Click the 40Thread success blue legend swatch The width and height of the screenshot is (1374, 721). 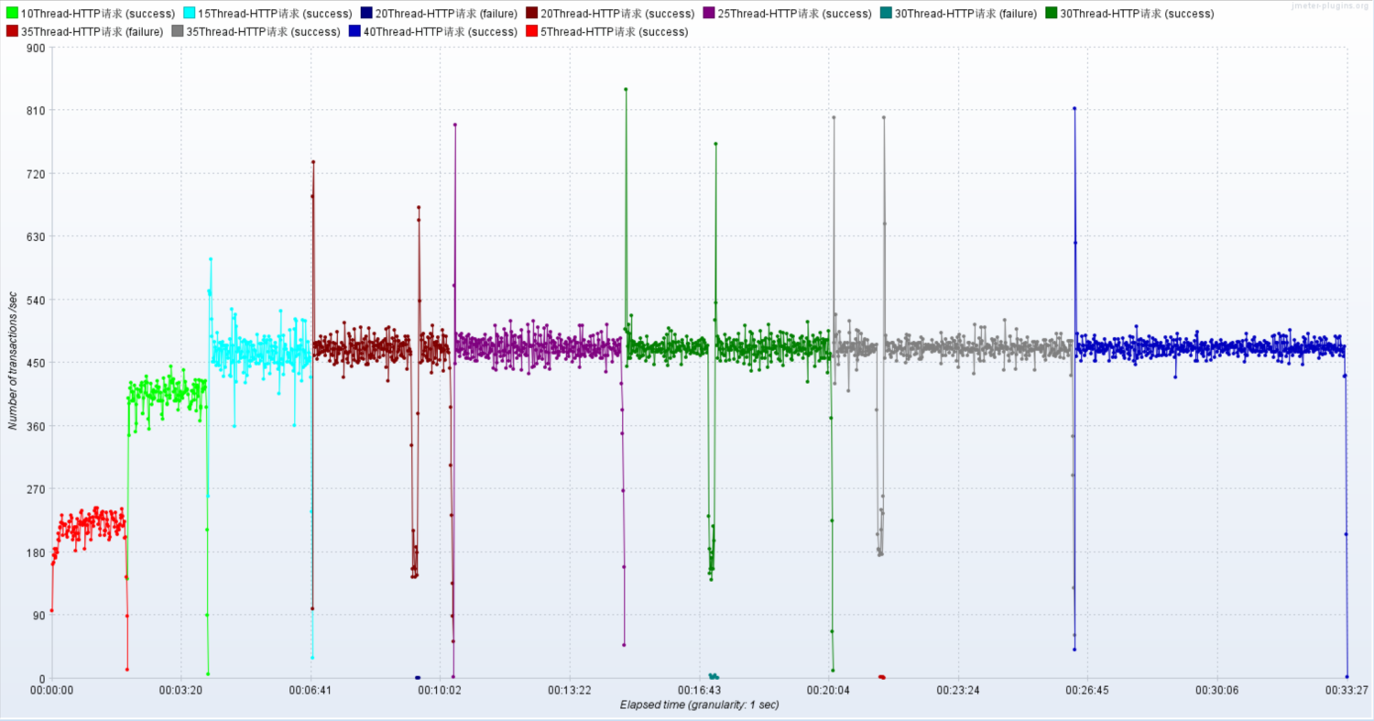[355, 31]
